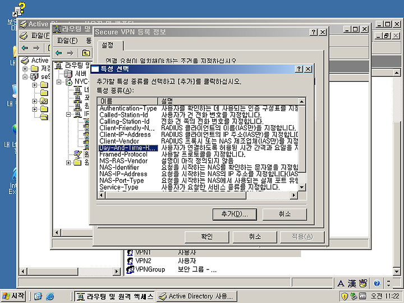Screen dimensions: 404x303
Task: Click 취소 in Secure VPN properties dialog
Action: tap(255, 237)
